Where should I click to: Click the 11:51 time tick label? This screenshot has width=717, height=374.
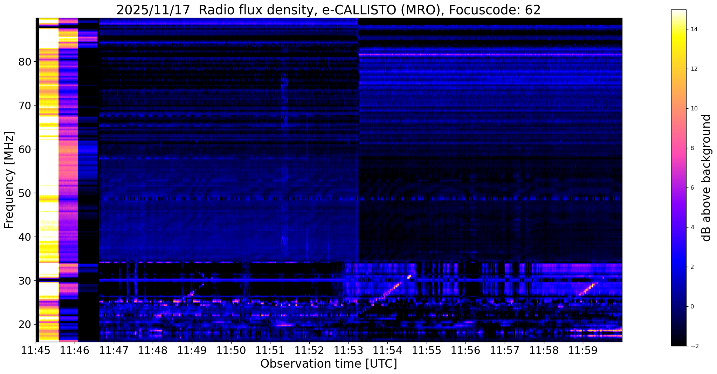pyautogui.click(x=270, y=351)
